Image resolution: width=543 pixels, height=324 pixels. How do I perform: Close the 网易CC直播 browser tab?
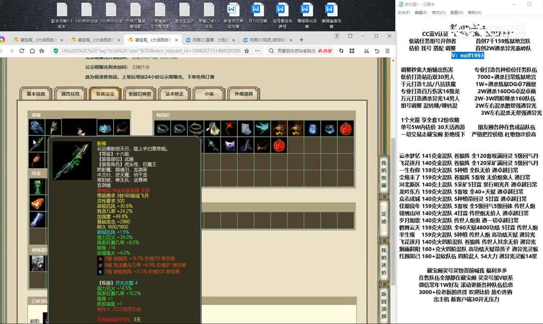(234, 40)
